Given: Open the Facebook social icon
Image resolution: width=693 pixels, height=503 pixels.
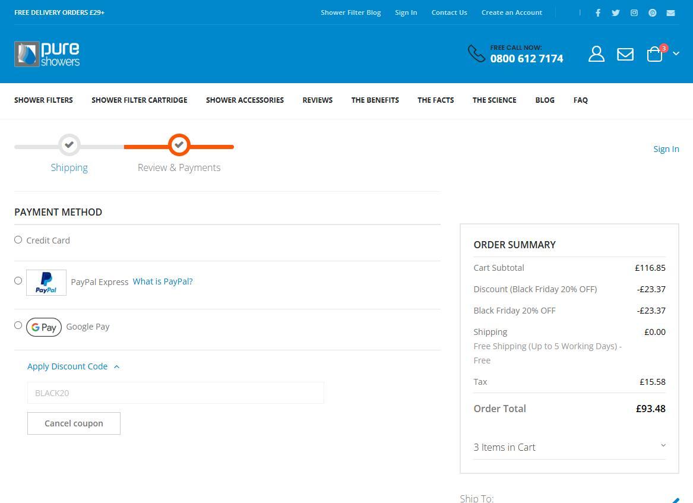Looking at the screenshot, I should (597, 12).
